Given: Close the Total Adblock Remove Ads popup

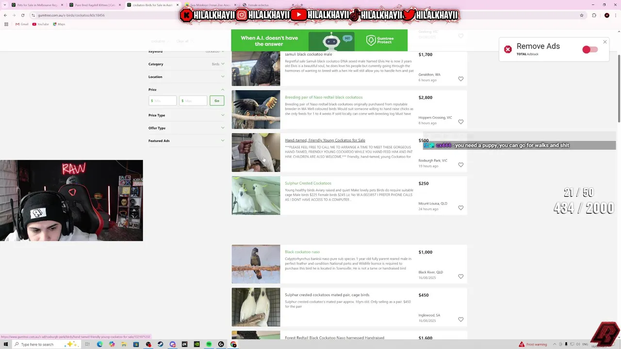Looking at the screenshot, I should (605, 42).
